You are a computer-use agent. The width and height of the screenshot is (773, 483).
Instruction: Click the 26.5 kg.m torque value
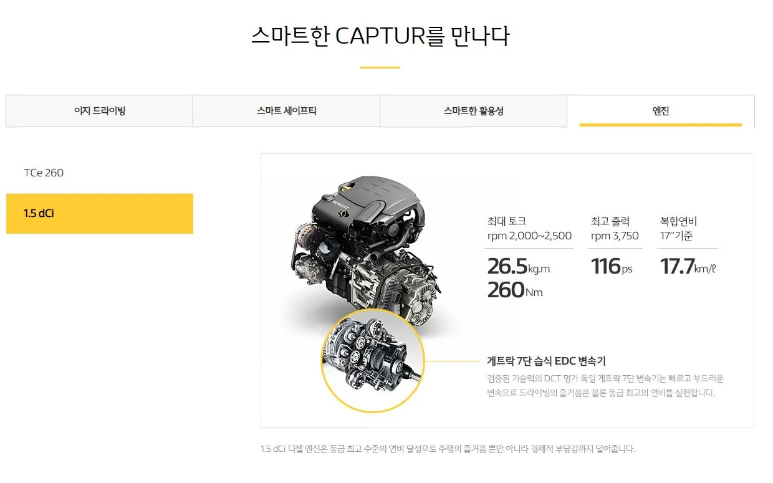(519, 266)
